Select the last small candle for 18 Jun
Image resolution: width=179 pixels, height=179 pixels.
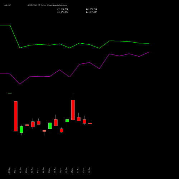click(x=90, y=124)
